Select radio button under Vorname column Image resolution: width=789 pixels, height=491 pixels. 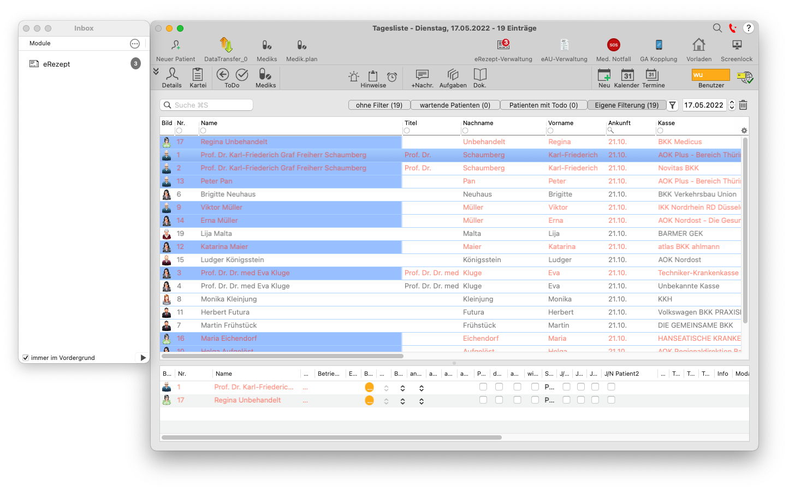pos(550,131)
